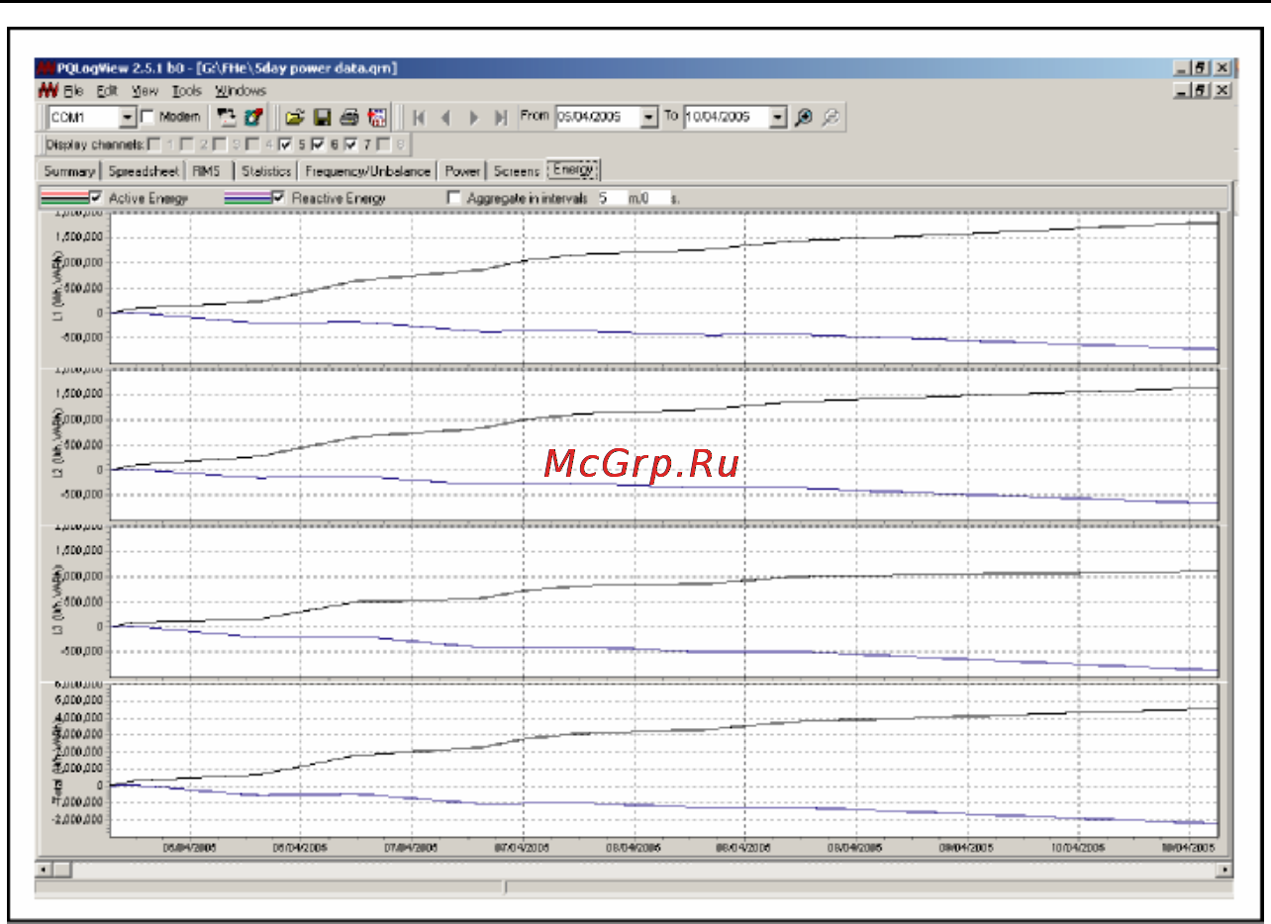Expand the COM1 port dropdown
The width and height of the screenshot is (1271, 924).
point(128,118)
